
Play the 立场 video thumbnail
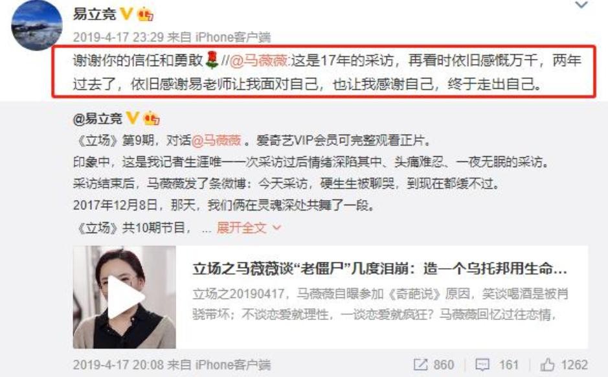pyautogui.click(x=124, y=297)
